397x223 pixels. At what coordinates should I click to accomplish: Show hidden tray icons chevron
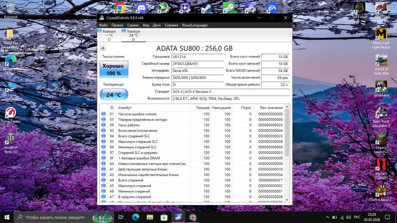pos(328,217)
